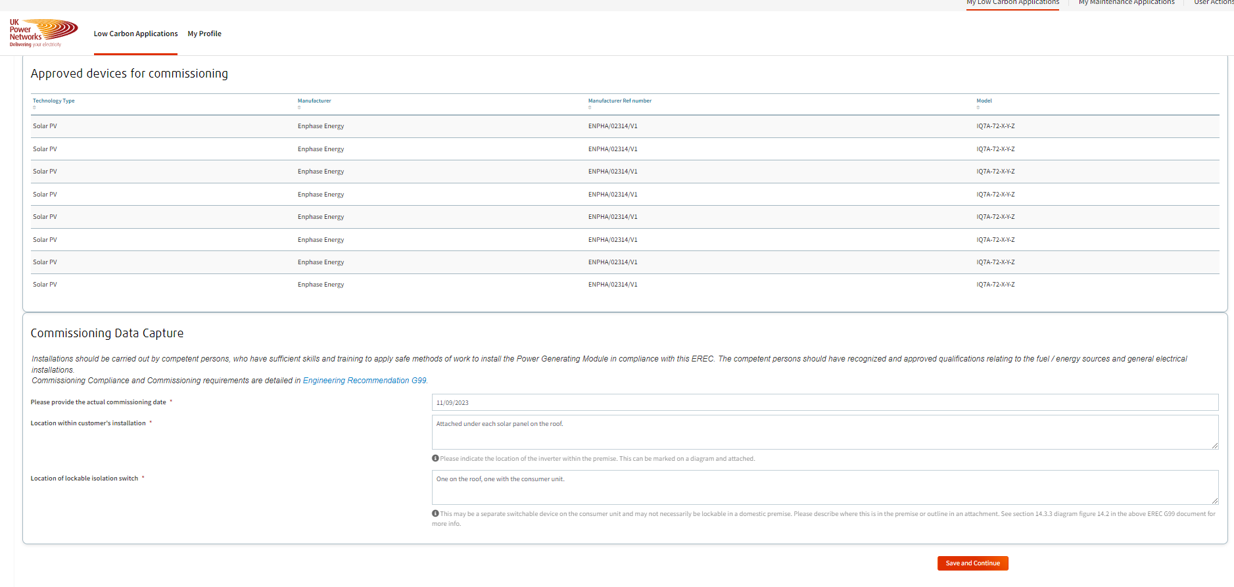Click sort arrows under Model header
This screenshot has width=1234, height=587.
[978, 108]
